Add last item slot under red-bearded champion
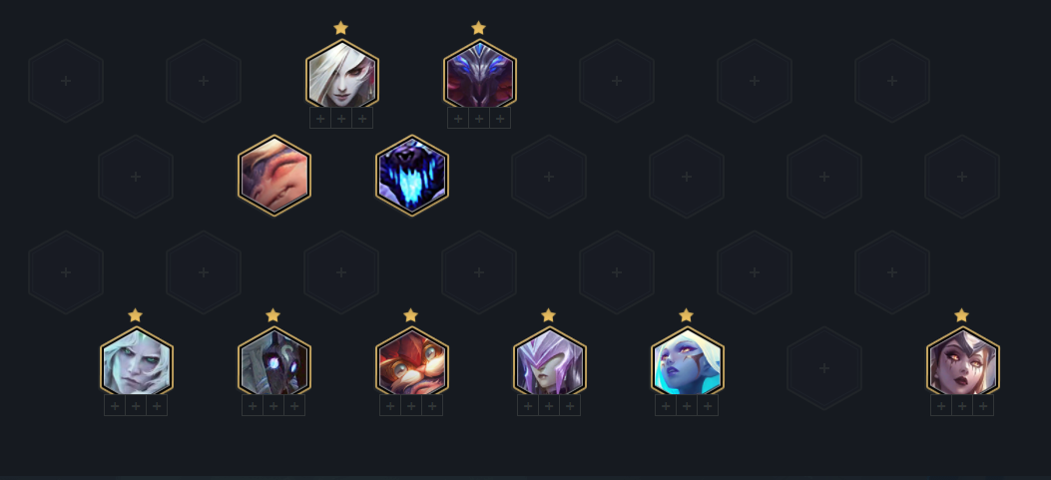 (432, 405)
